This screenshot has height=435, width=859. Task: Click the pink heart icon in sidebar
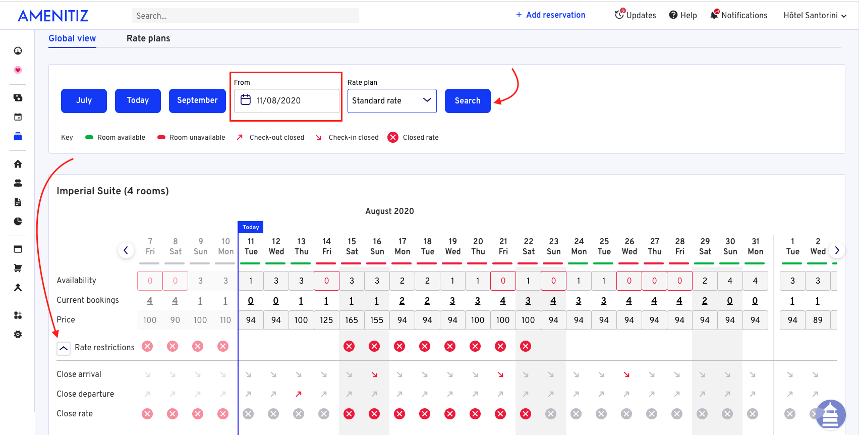(x=18, y=70)
